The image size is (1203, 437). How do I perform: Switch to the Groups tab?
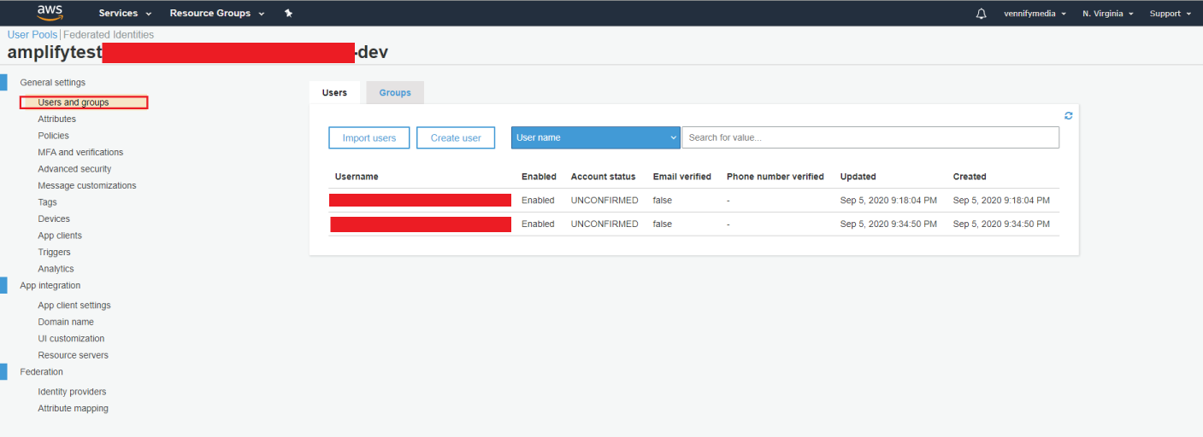[395, 92]
